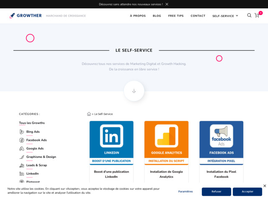Viewport: 268px width, 201px height.
Task: Open Installation du Pixel Facebook title
Action: click(222, 174)
